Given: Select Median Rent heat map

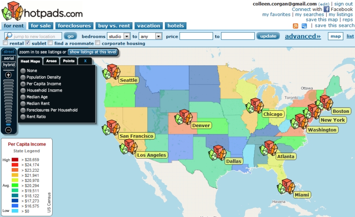Looking at the screenshot, I should 23,104.
